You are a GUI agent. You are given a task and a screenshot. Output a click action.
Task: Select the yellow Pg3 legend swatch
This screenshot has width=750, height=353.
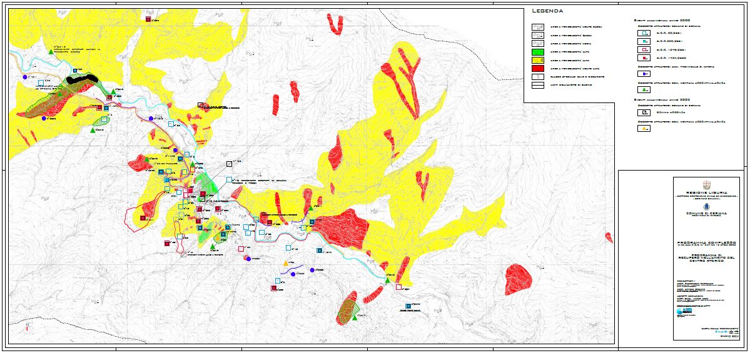point(537,60)
